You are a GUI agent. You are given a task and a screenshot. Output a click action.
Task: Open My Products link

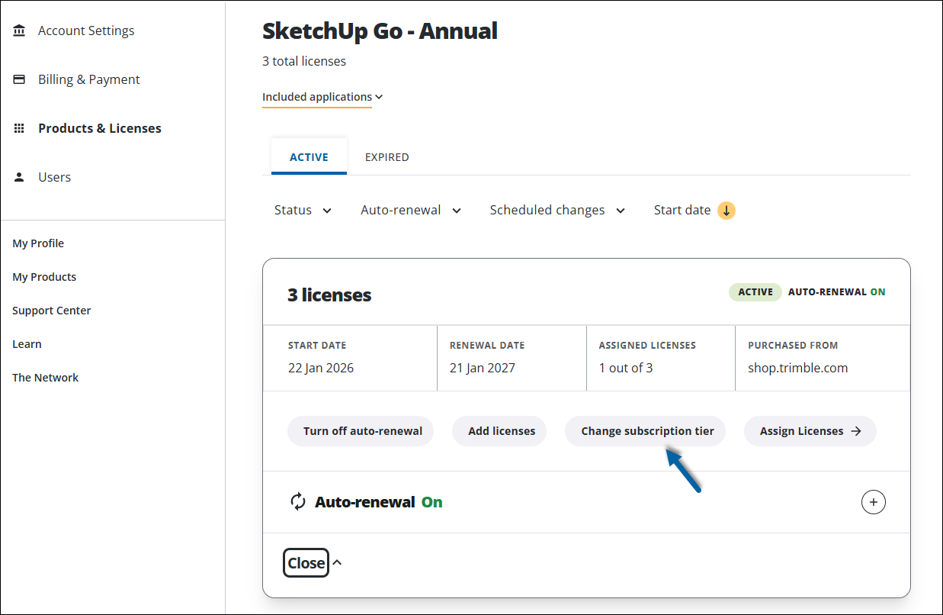44,277
